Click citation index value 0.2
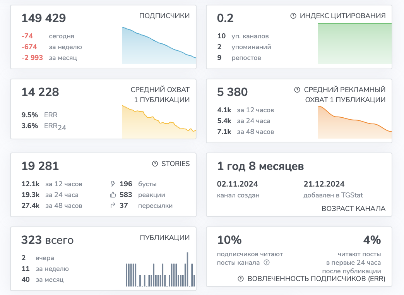 (x=225, y=18)
